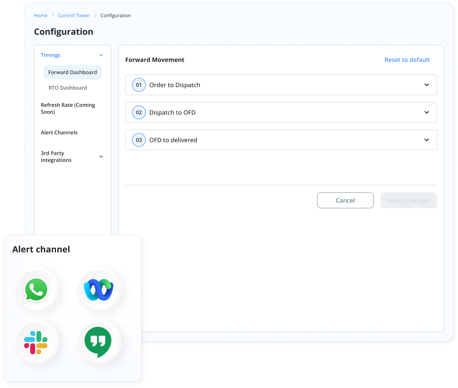Open the OFD to delivered chevron
Viewport: 458px width, 388px height.
click(x=427, y=140)
